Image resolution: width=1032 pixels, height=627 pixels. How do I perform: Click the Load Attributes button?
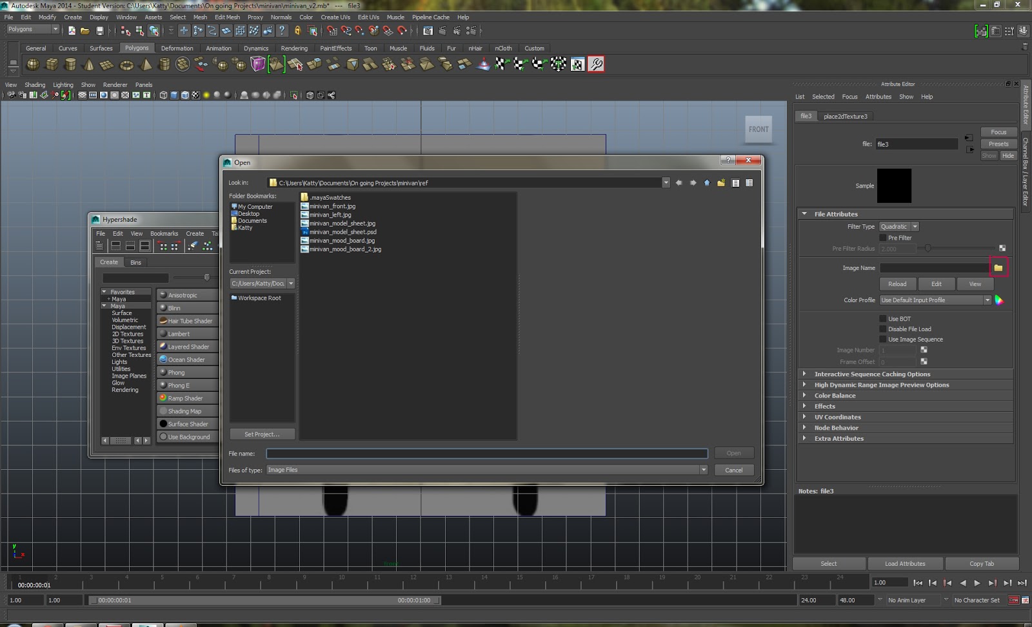click(x=905, y=564)
